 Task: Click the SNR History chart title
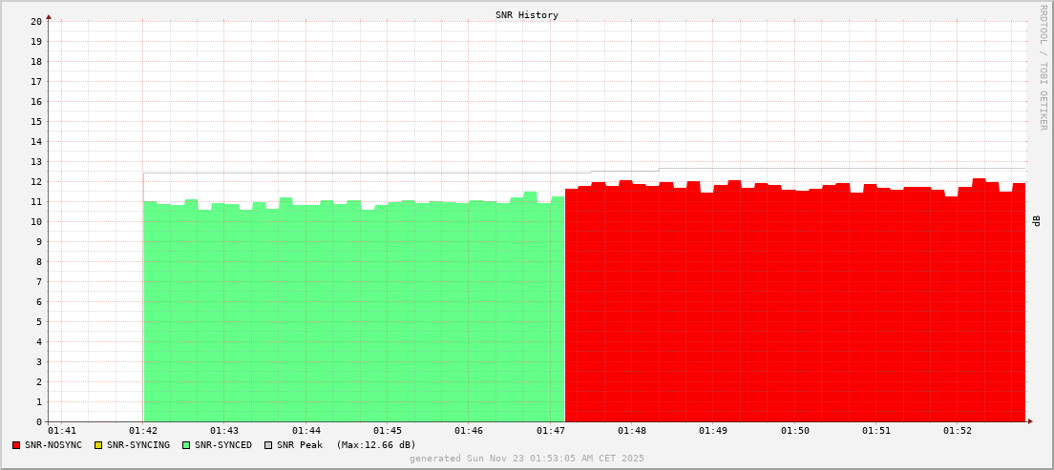coord(527,15)
